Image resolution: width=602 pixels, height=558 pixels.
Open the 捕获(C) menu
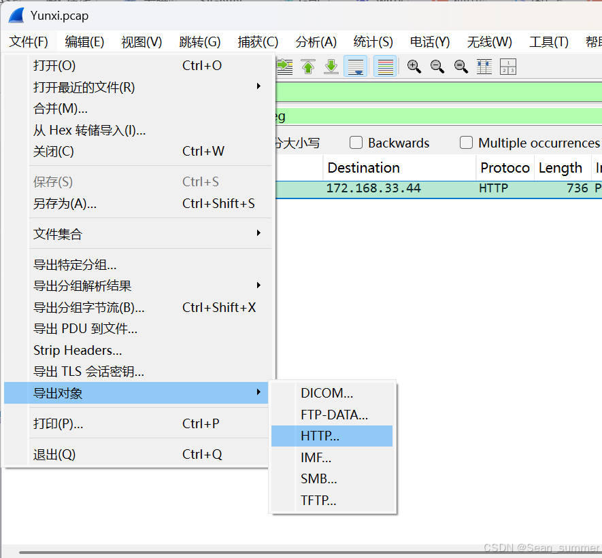click(x=258, y=41)
